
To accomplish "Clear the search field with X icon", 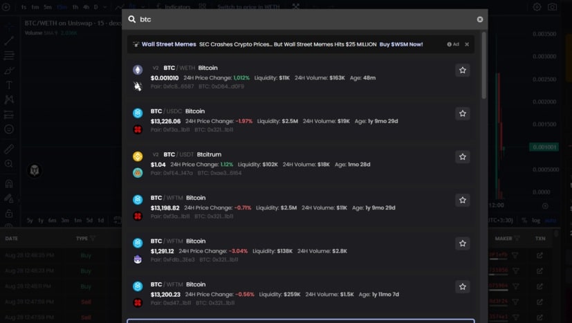I will [480, 19].
